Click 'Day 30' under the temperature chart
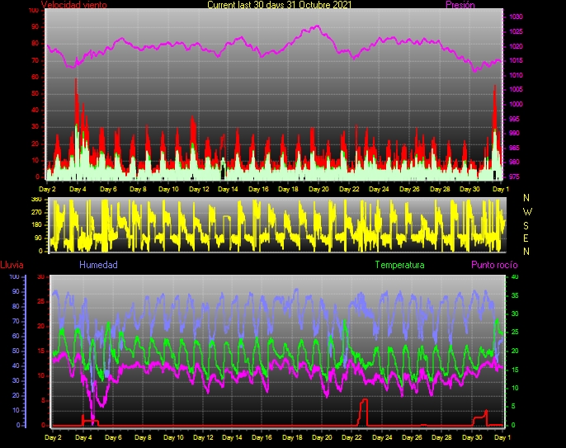This screenshot has width=566, height=448. [472, 437]
